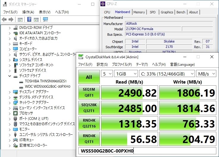Open プロファイル(P) menu in CrystalDiskMark
This screenshot has width=219, height=157.
tap(122, 65)
